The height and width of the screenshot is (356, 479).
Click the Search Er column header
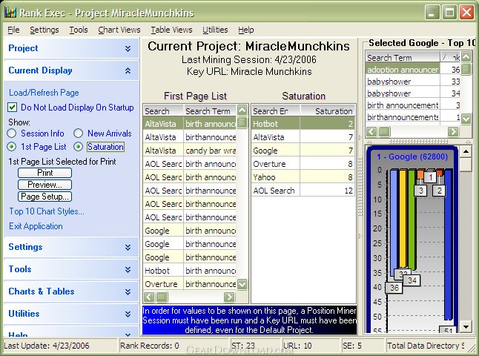click(x=276, y=111)
